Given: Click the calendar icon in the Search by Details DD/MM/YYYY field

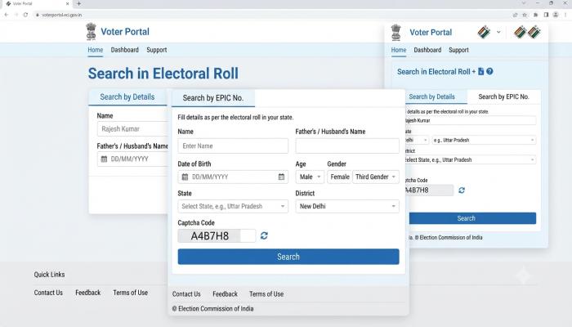Looking at the screenshot, I should [x=104, y=159].
